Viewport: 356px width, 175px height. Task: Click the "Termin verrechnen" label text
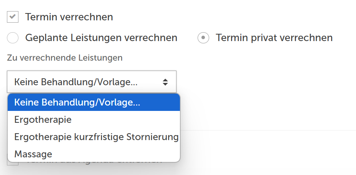[x=69, y=17]
